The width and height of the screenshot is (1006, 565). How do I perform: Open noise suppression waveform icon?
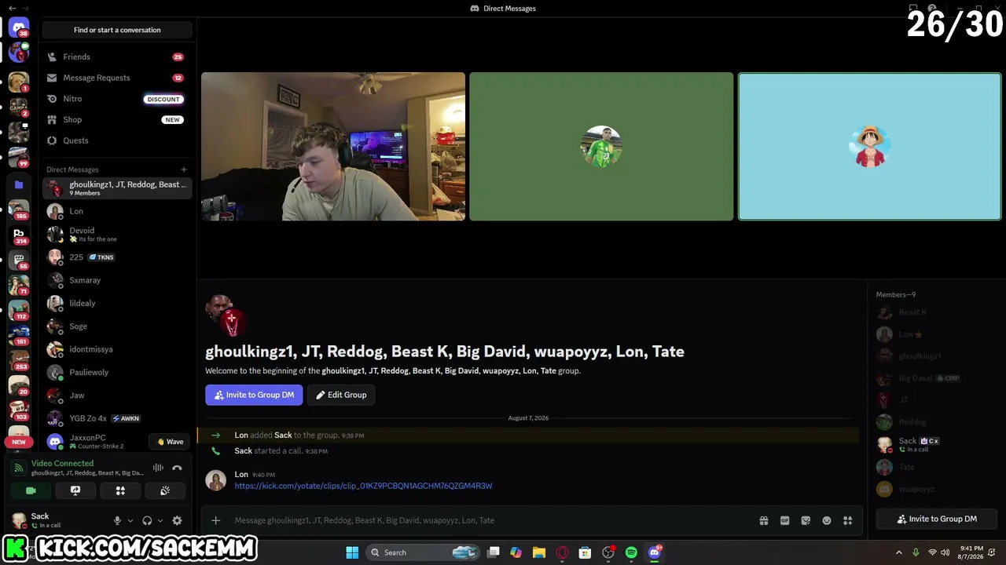[158, 468]
